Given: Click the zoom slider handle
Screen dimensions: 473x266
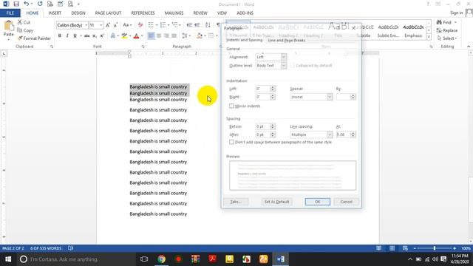Looking at the screenshot, I should (435, 248).
